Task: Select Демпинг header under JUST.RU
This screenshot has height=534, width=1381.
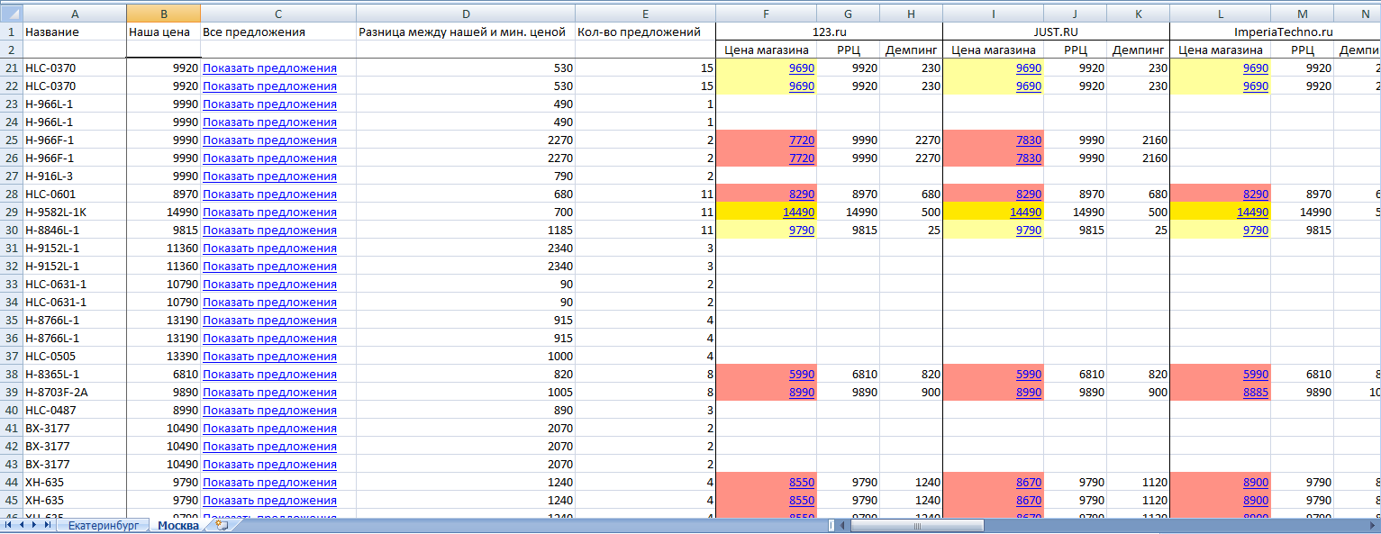Action: click(1138, 50)
